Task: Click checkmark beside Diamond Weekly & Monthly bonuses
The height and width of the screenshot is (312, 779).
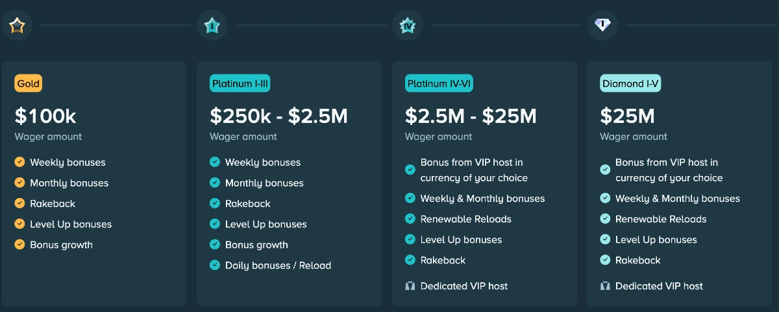Action: tap(605, 198)
